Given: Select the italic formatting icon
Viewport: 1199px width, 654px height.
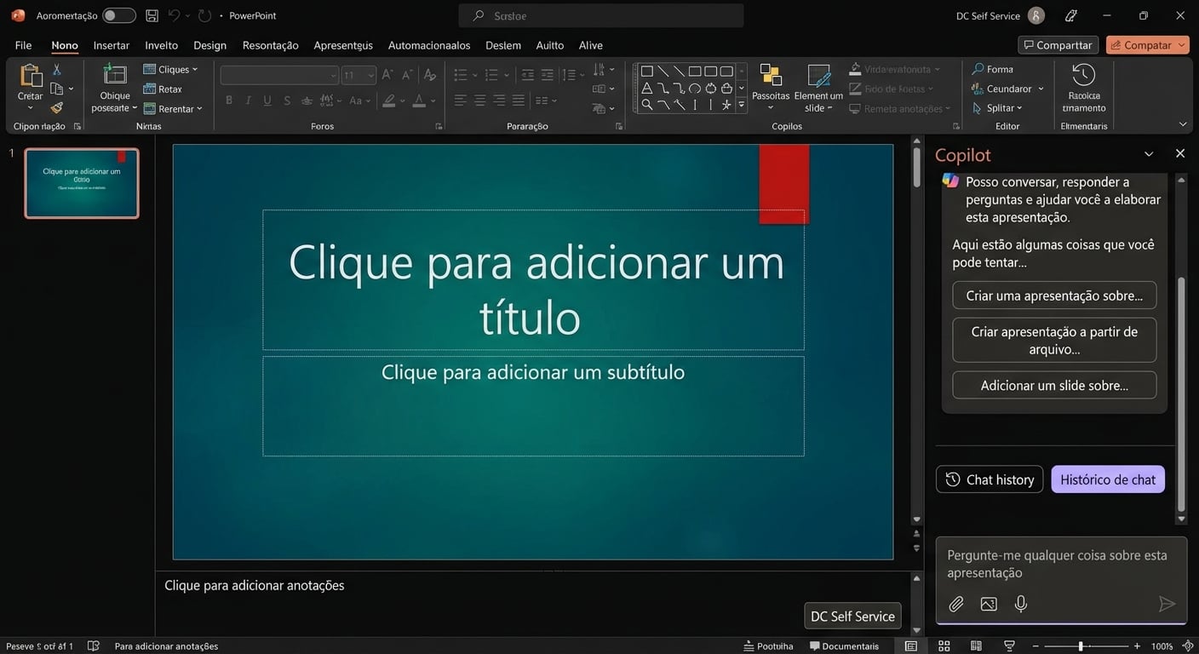Looking at the screenshot, I should click(248, 100).
